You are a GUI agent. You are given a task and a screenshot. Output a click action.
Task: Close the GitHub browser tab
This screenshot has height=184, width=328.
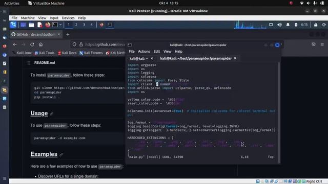pos(59,34)
